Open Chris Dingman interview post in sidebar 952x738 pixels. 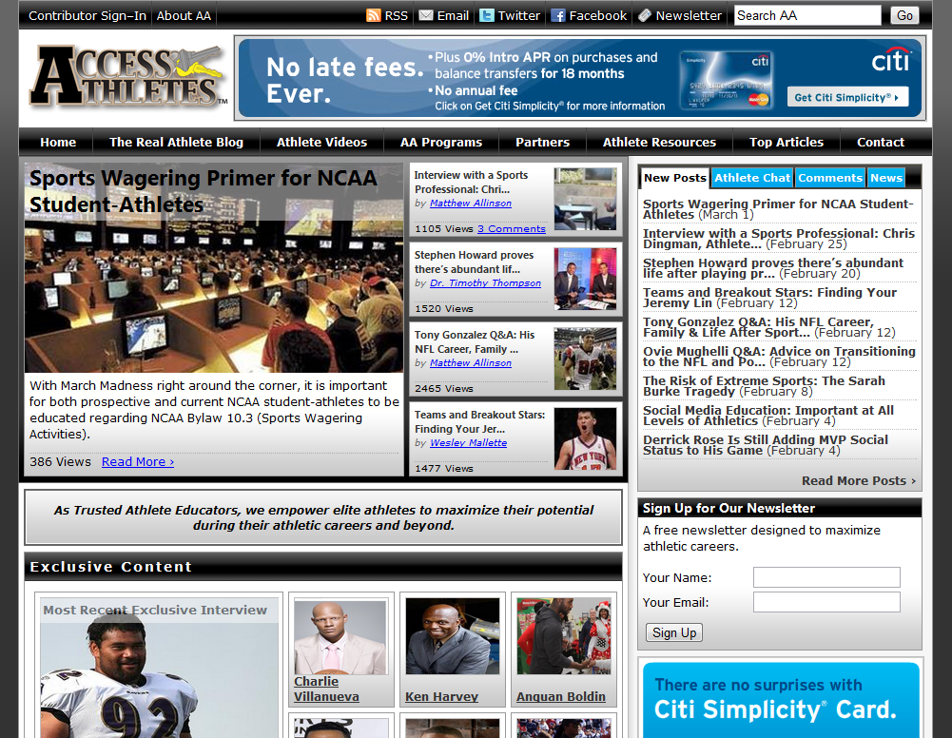click(x=779, y=239)
